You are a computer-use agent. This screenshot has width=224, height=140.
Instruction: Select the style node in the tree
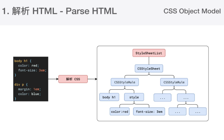[134, 97]
